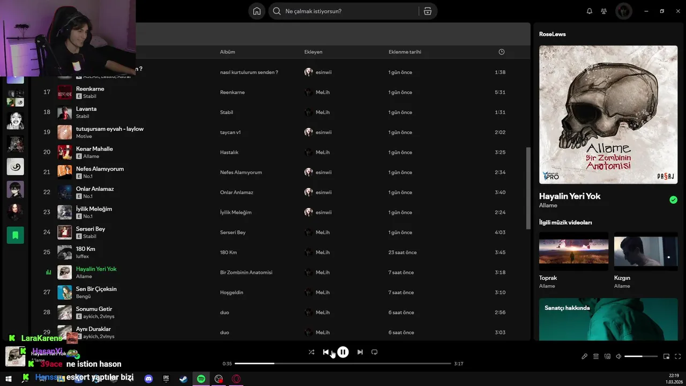The height and width of the screenshot is (386, 686).
Task: Open MeLih's profile on the Reenkarne row
Action: (323, 92)
